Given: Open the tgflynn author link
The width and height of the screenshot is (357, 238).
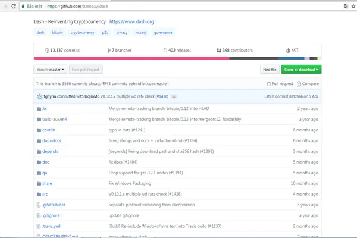Looking at the screenshot, I should pyautogui.click(x=50, y=96).
